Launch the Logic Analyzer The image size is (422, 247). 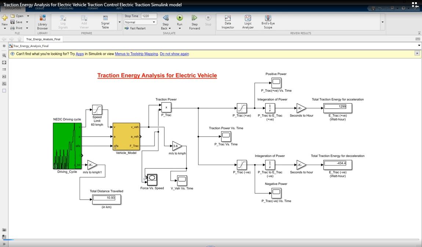pos(248,21)
